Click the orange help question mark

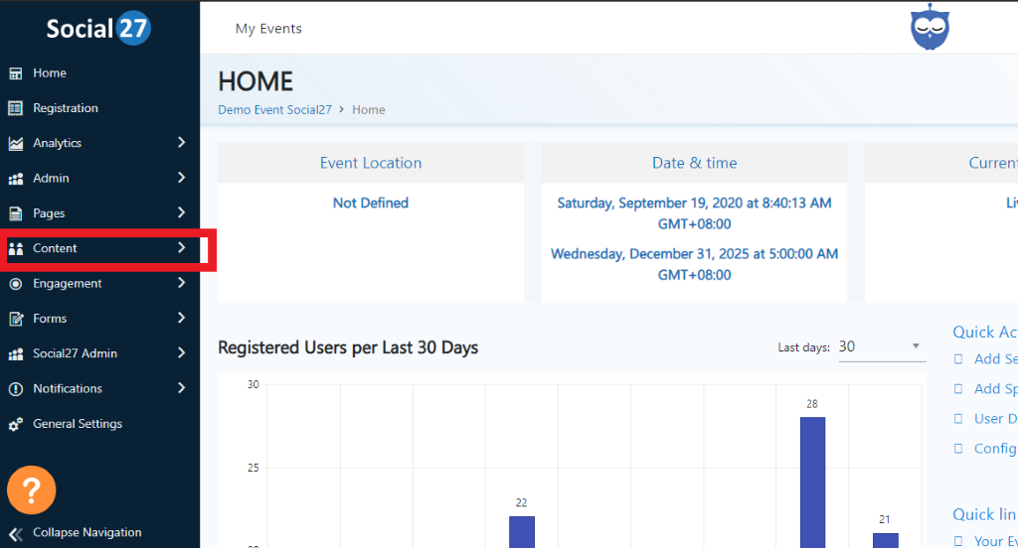pyautogui.click(x=32, y=489)
